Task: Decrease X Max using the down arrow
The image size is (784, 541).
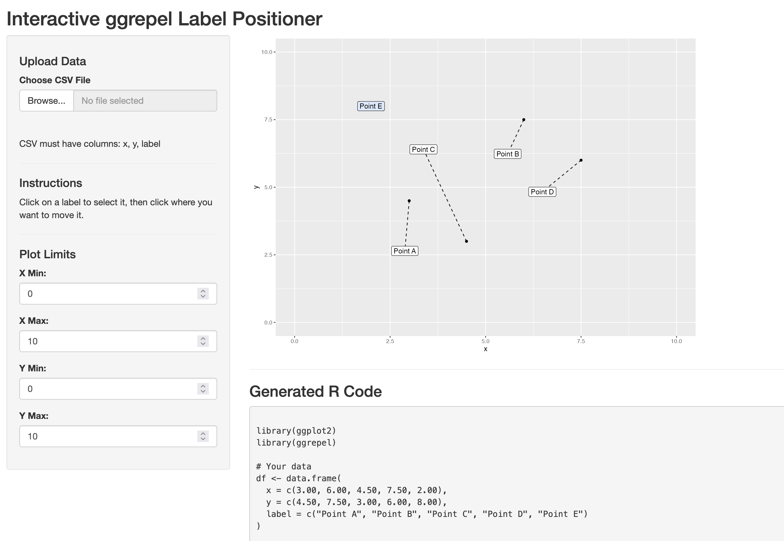Action: tap(203, 344)
